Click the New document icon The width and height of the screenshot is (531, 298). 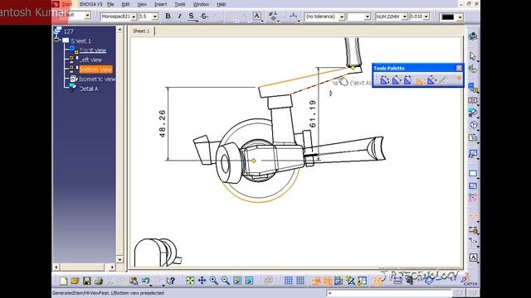point(63,281)
